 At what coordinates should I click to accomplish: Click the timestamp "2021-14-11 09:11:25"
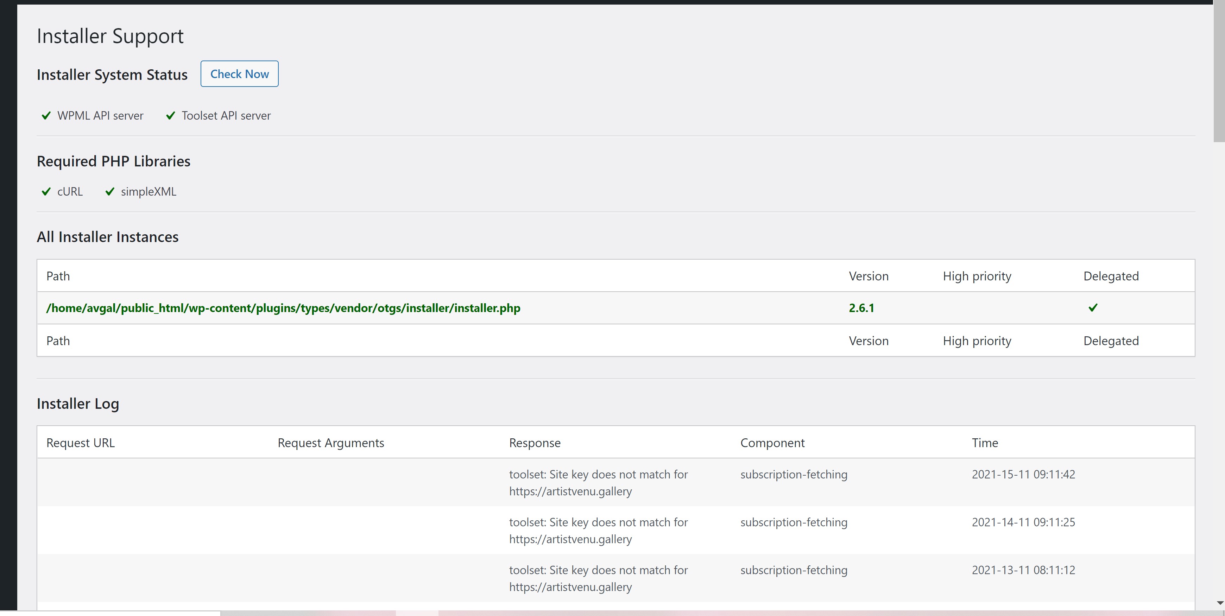(x=1023, y=522)
